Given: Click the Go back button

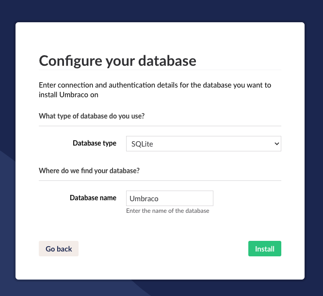Looking at the screenshot, I should point(59,249).
